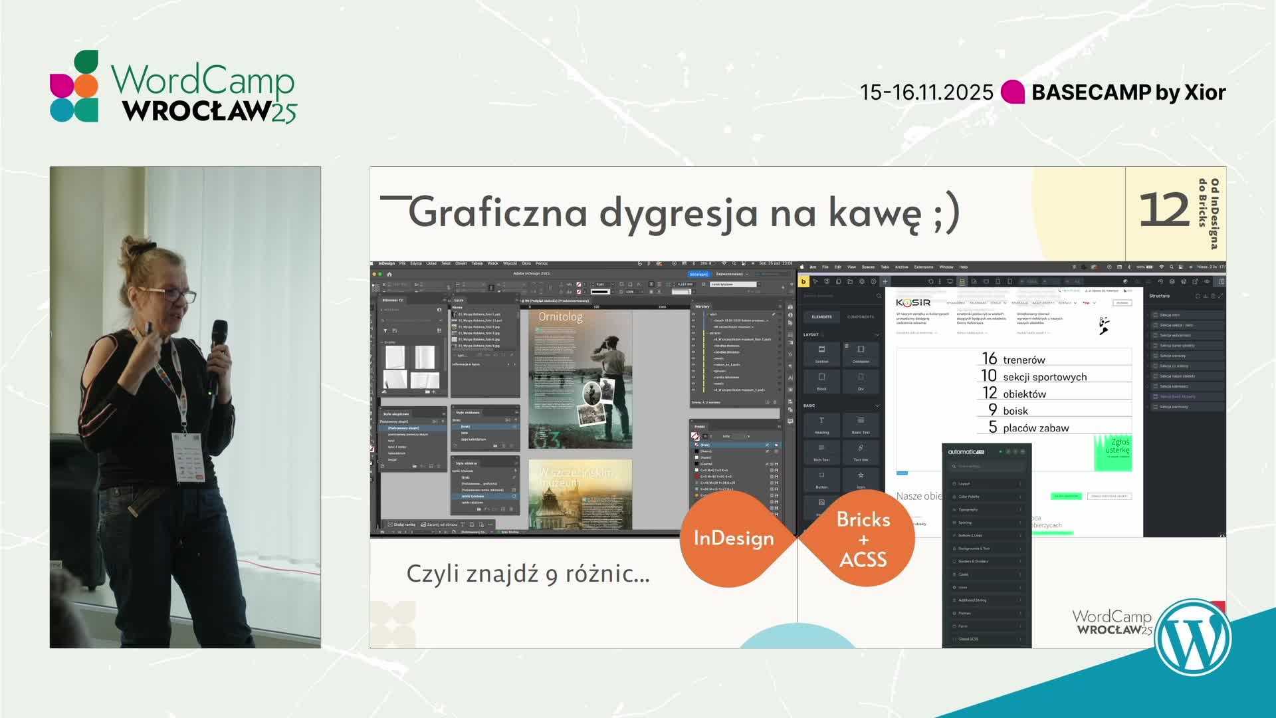This screenshot has width=1276, height=718.
Task: Select the [Papier] swatch in Próbki panel
Action: [706, 457]
